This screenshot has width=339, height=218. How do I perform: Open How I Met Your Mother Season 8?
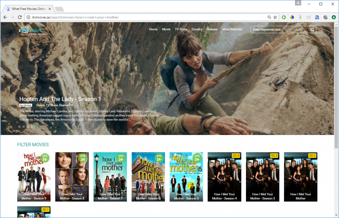[72, 177]
